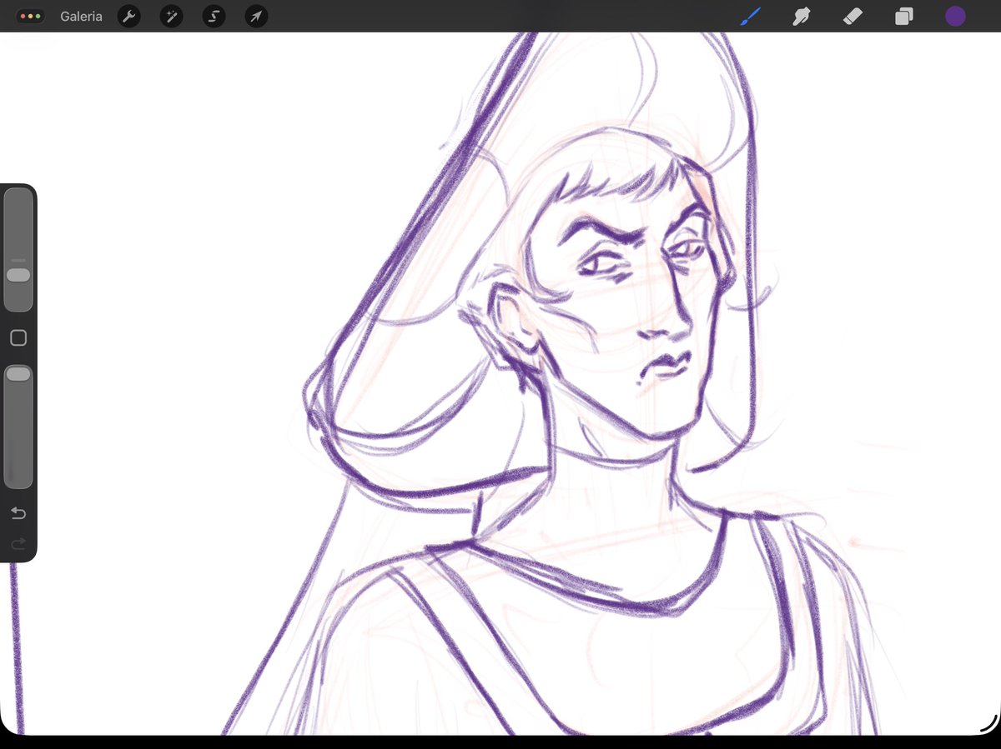This screenshot has height=749, width=1001.
Task: Select the Eraser tool
Action: tap(853, 16)
